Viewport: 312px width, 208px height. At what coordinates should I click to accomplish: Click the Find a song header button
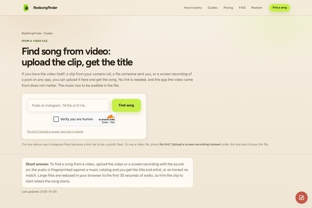click(x=280, y=8)
